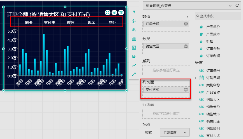This screenshot has width=243, height=139.
Task: Click the focus mode icon on chart header
Action: (x=108, y=13)
